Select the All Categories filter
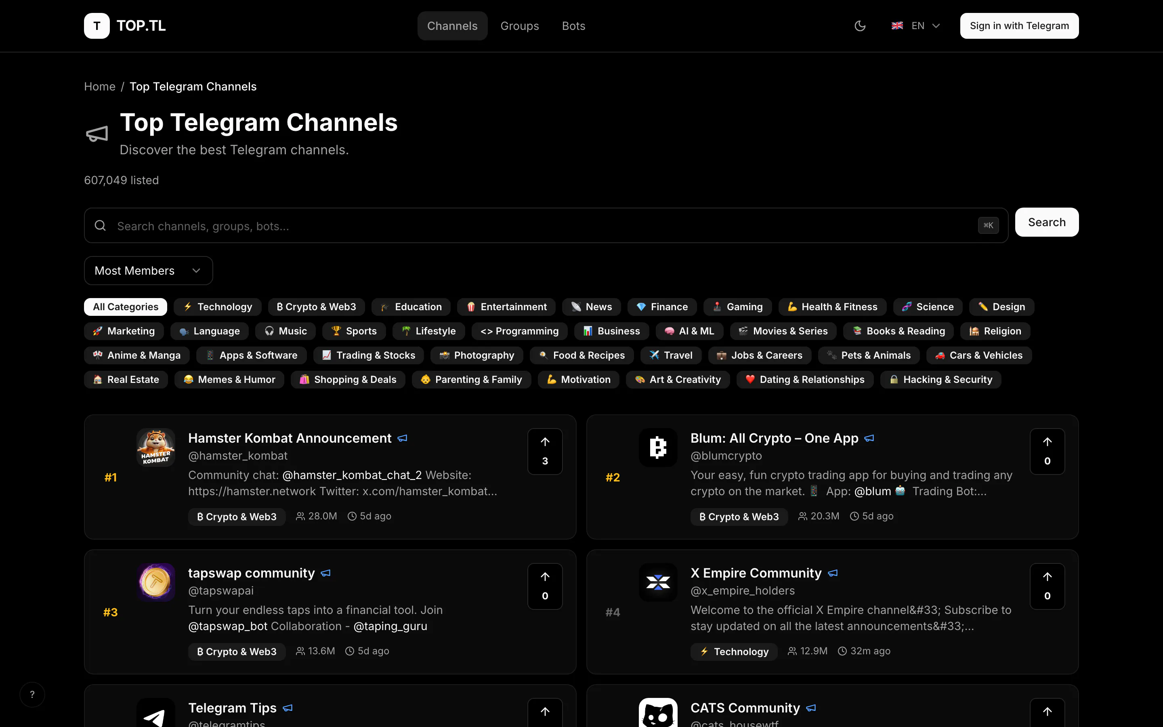 [126, 307]
